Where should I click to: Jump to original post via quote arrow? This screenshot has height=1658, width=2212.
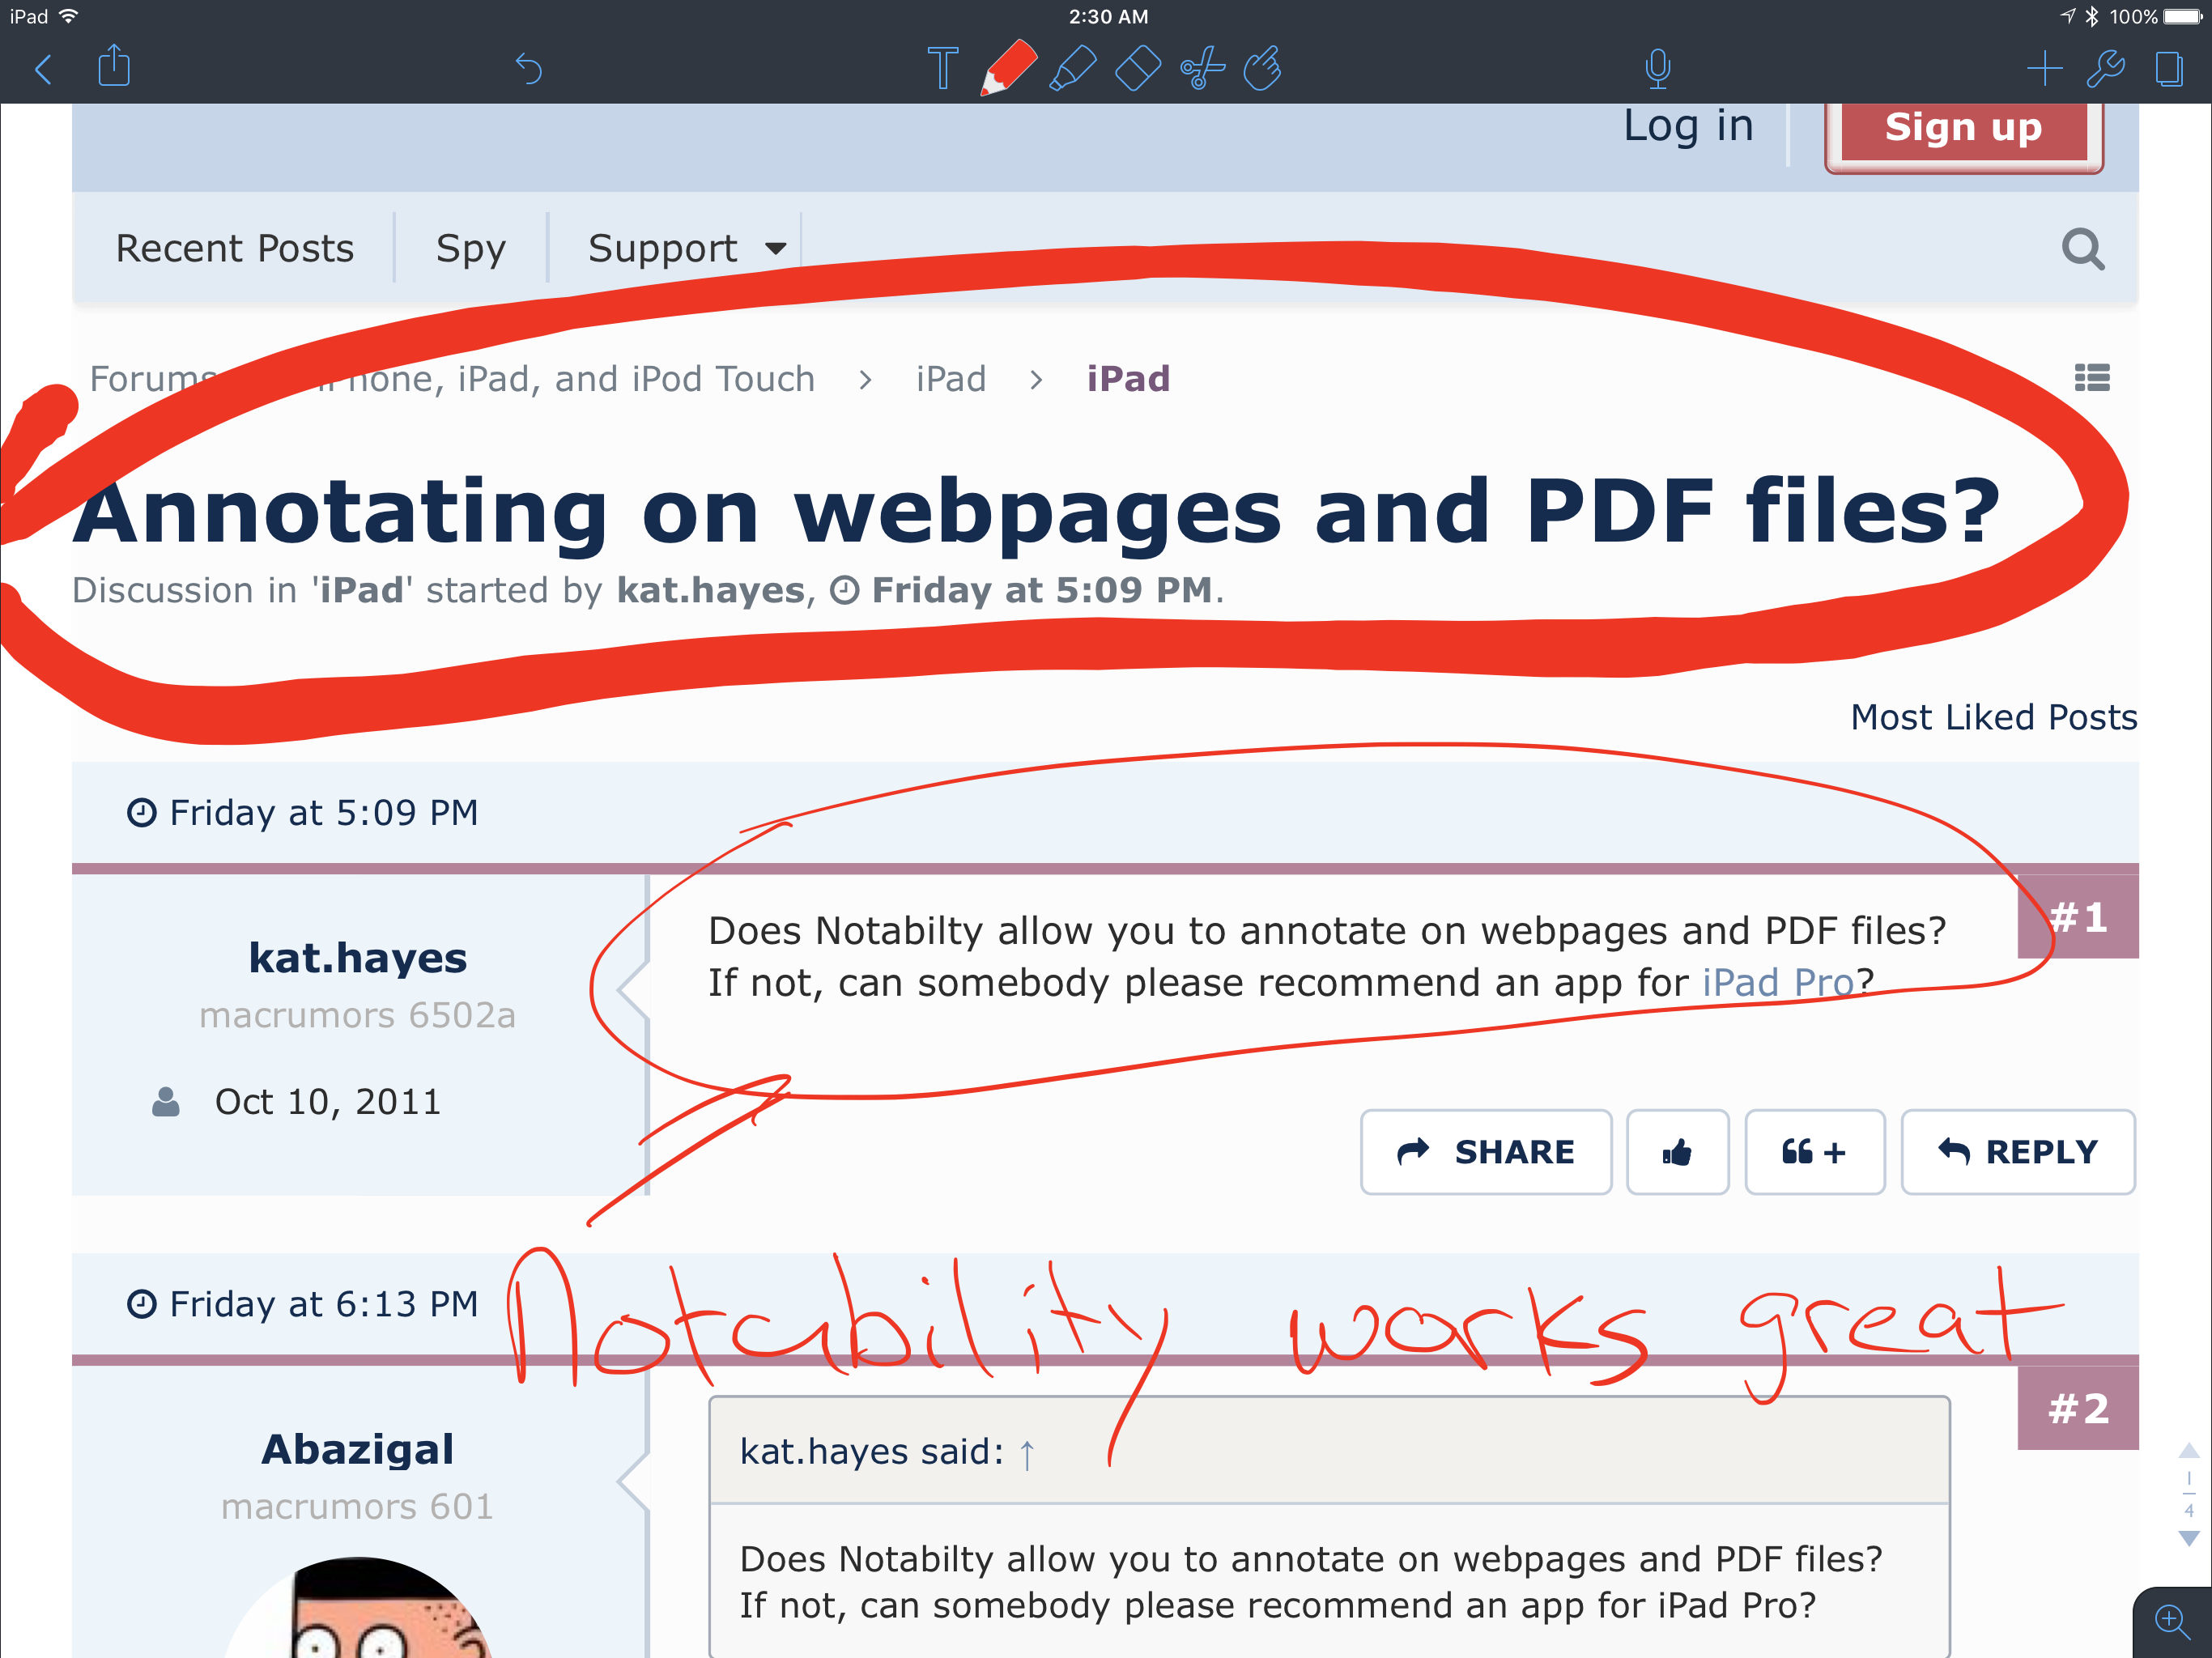pyautogui.click(x=1026, y=1454)
